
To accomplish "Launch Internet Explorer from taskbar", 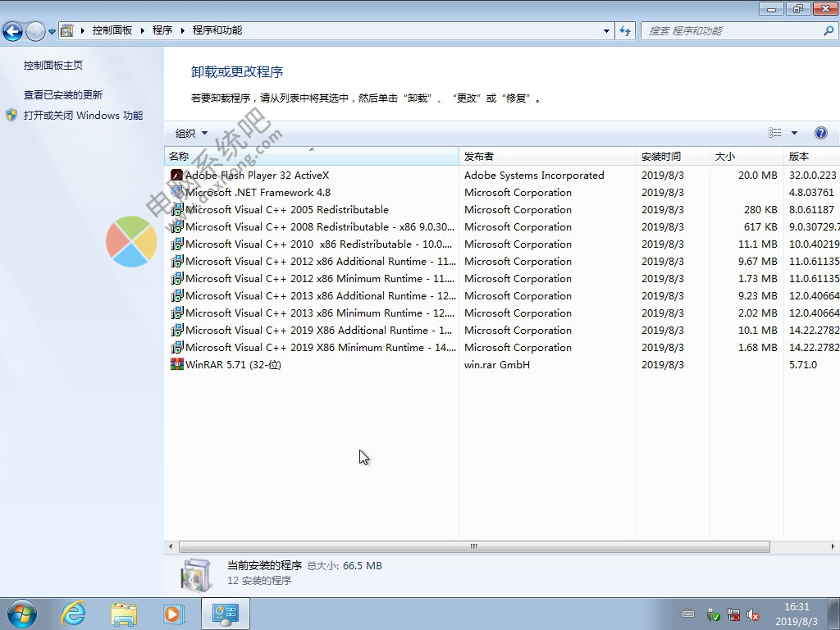I will (x=73, y=614).
